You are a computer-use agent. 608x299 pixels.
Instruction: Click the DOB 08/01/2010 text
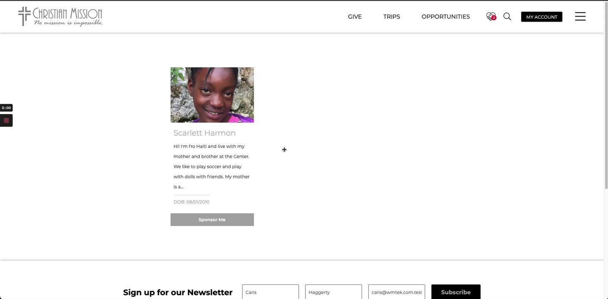click(x=191, y=202)
